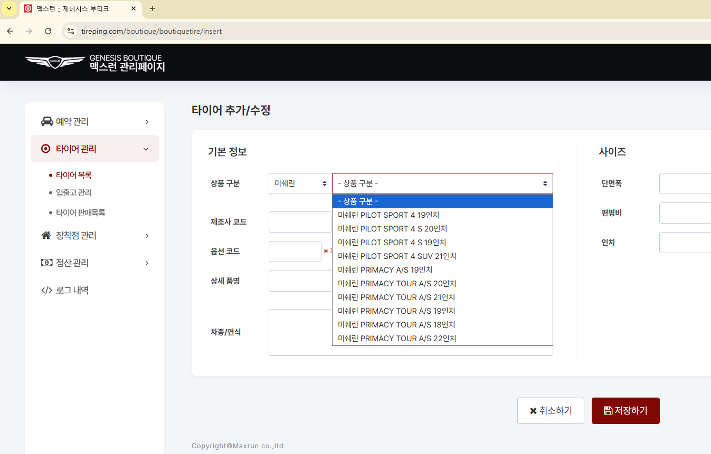The width and height of the screenshot is (711, 454).
Task: Choose 미쉐린 PILOT SPORT 4 19인치
Action: click(442, 215)
